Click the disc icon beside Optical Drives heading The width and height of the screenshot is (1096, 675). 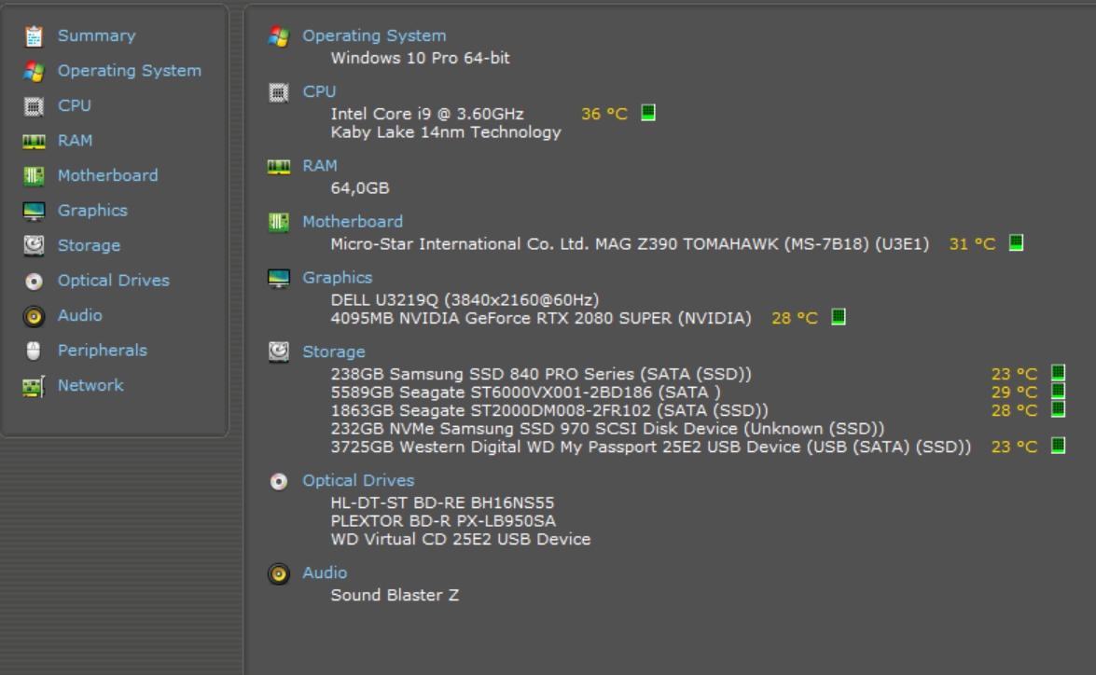click(279, 481)
